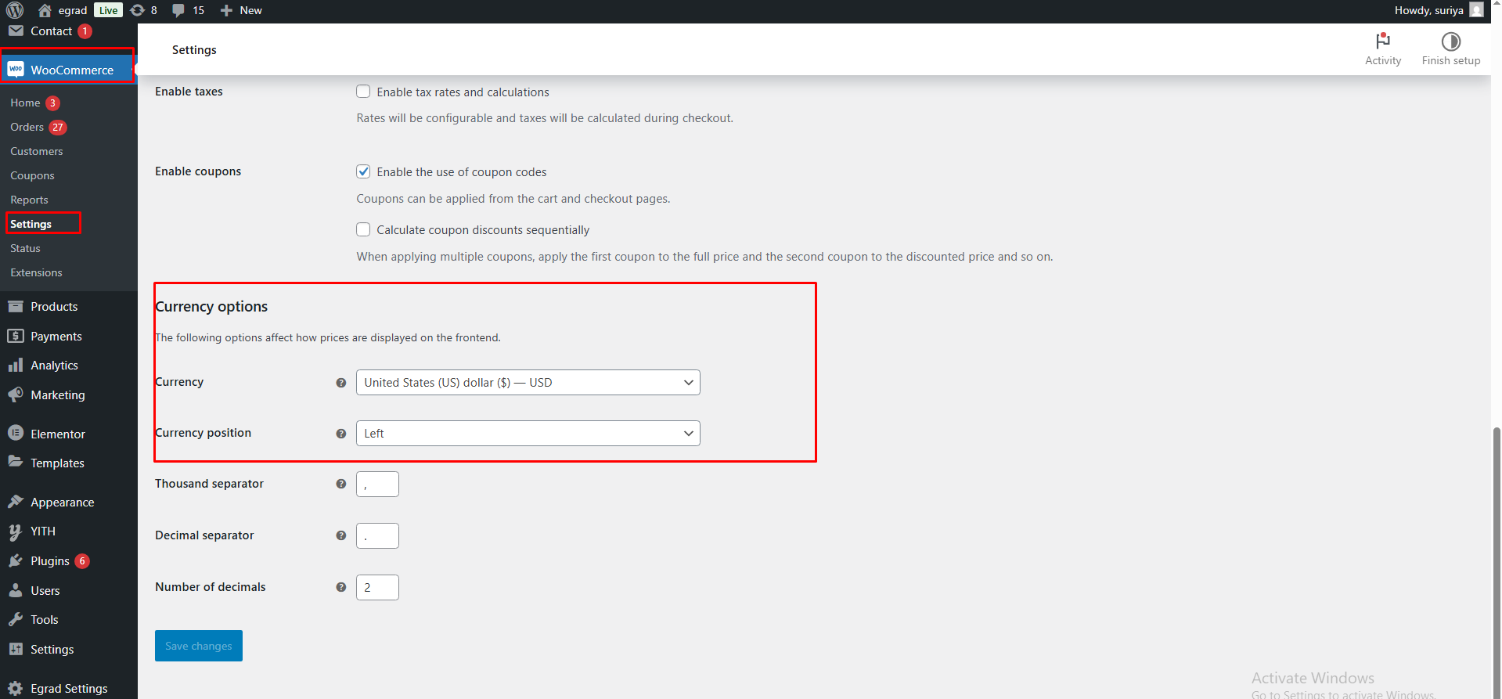Image resolution: width=1502 pixels, height=699 pixels.
Task: Open the Reports submenu item
Action: click(x=29, y=200)
